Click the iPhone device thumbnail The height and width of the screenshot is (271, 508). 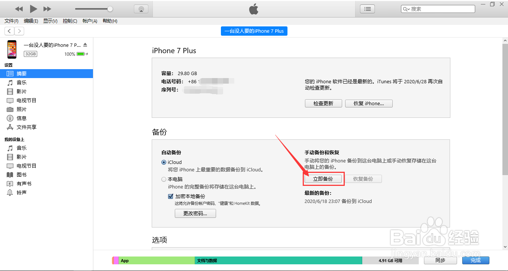(x=12, y=49)
